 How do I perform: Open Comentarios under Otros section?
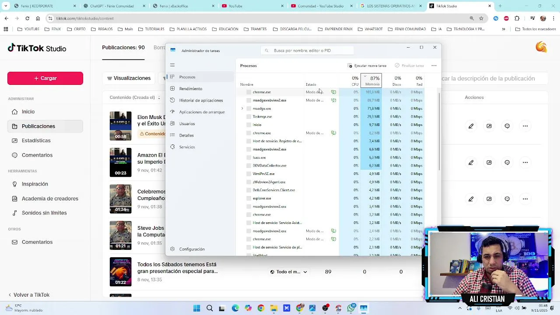[45, 242]
